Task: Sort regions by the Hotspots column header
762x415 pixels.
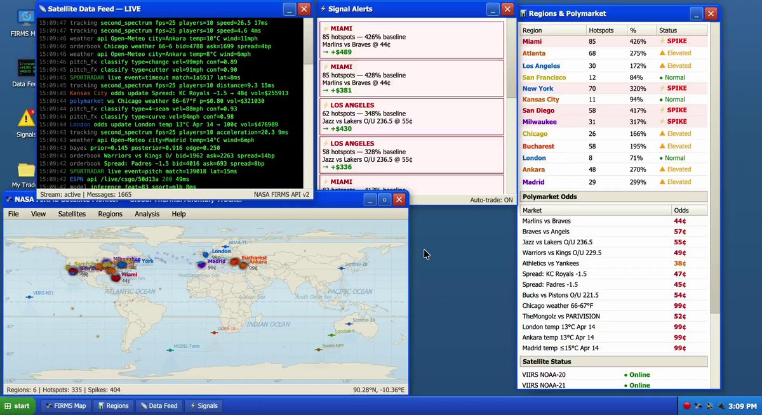Action: point(606,30)
